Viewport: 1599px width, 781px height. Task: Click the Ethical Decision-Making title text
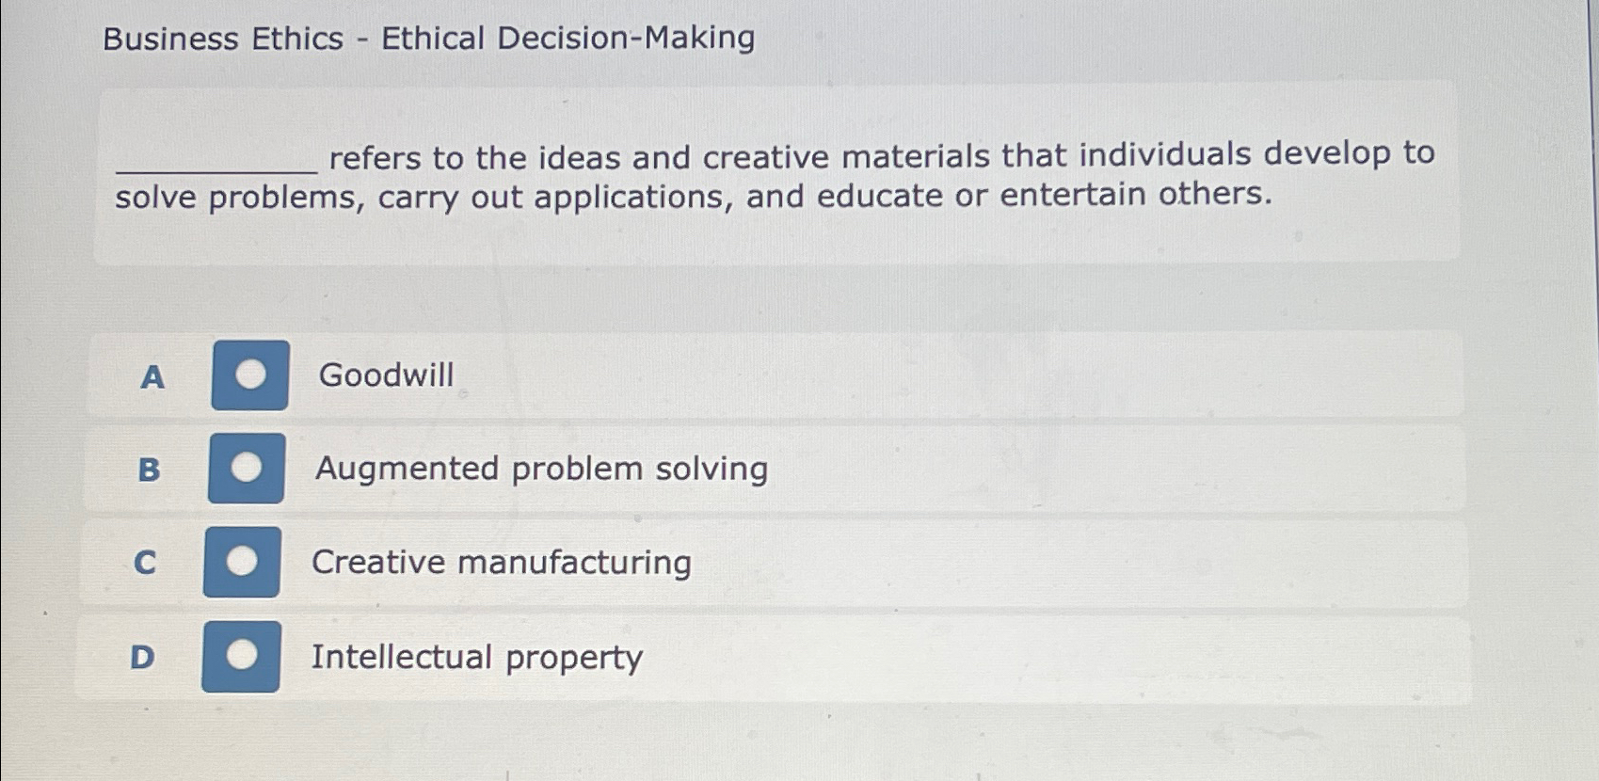[x=569, y=40]
